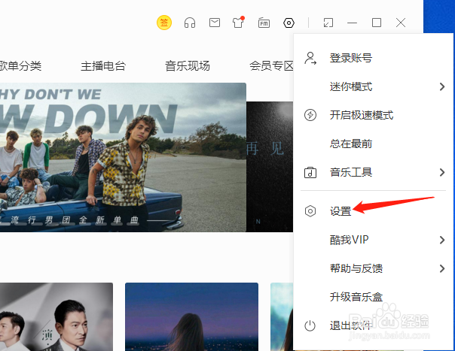Expand the 迷你模式 submenu arrow
Viewport: 455px width, 351px height.
[x=442, y=86]
